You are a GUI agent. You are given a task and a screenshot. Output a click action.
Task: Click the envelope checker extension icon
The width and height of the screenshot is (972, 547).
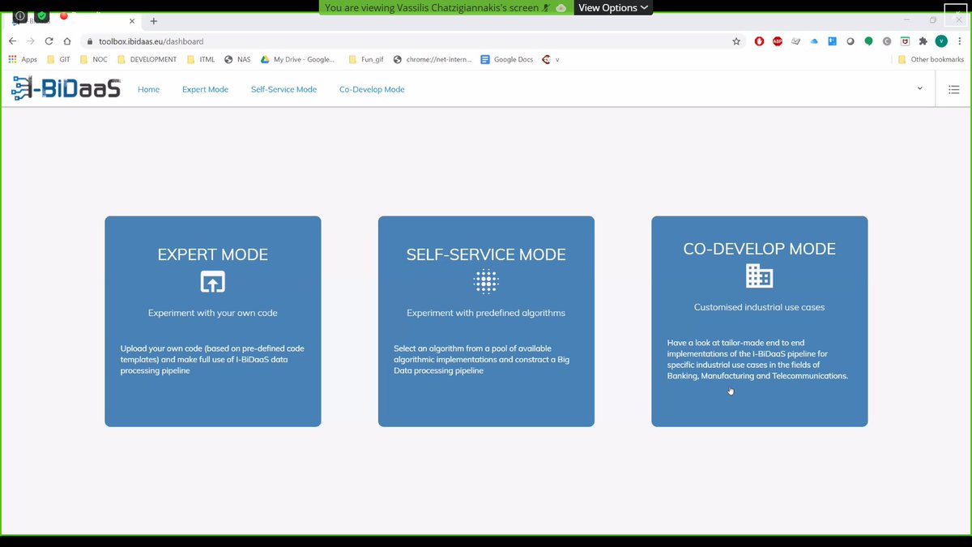(795, 41)
